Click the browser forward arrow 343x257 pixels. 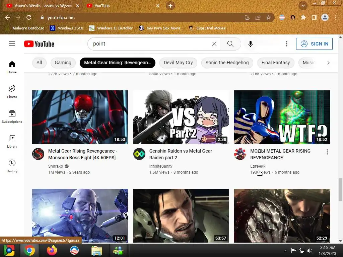(18, 17)
